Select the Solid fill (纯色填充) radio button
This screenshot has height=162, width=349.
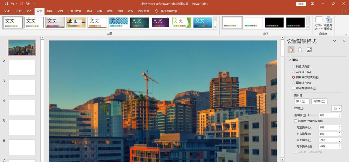pyautogui.click(x=293, y=66)
